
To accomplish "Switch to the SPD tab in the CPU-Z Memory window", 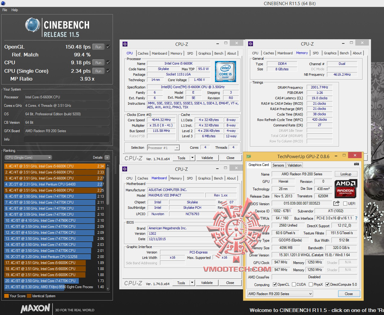I will click(316, 53).
